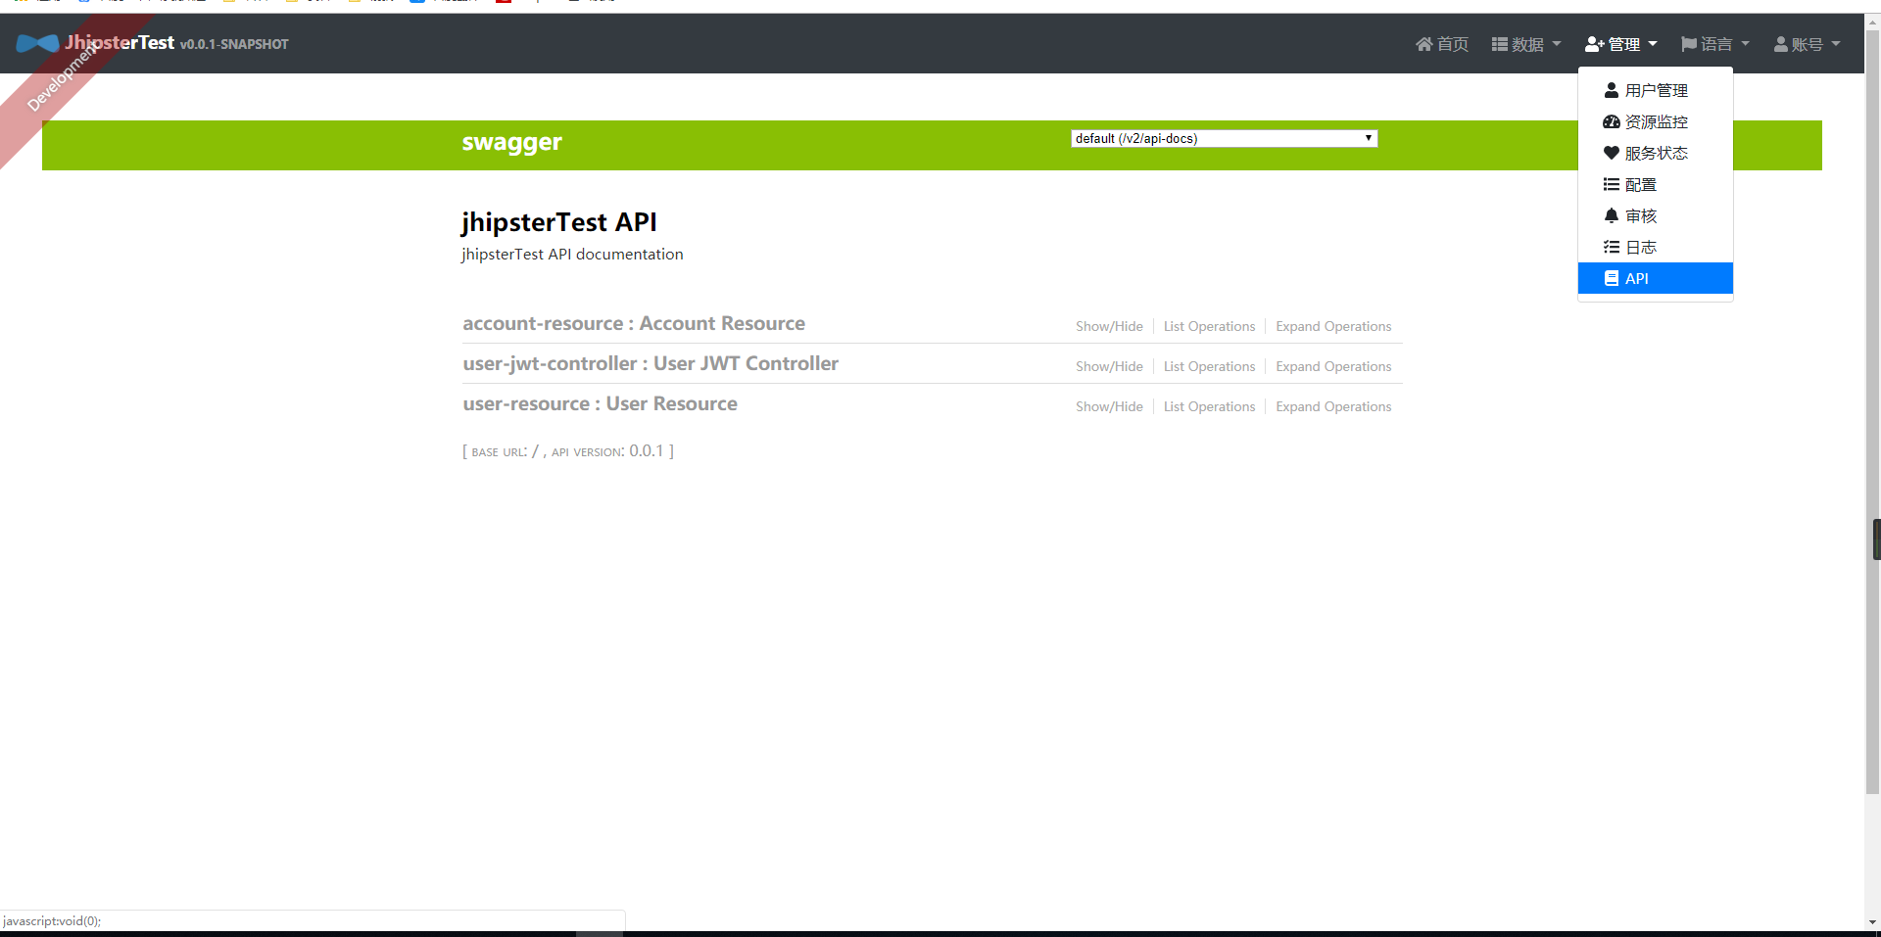The width and height of the screenshot is (1881, 937).
Task: Choose the highlighted API menu entry
Action: pos(1656,278)
